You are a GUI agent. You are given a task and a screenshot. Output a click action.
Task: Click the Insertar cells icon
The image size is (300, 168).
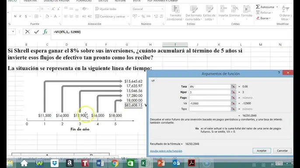click(223, 12)
